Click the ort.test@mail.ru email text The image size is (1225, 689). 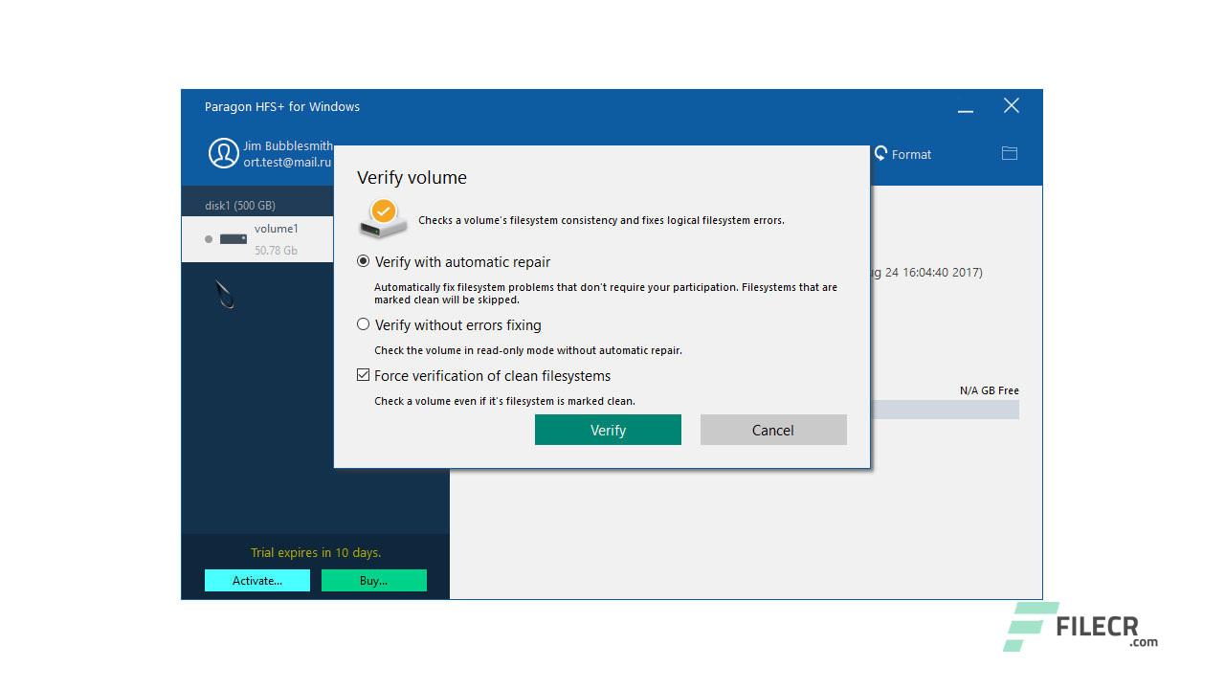[x=287, y=163]
